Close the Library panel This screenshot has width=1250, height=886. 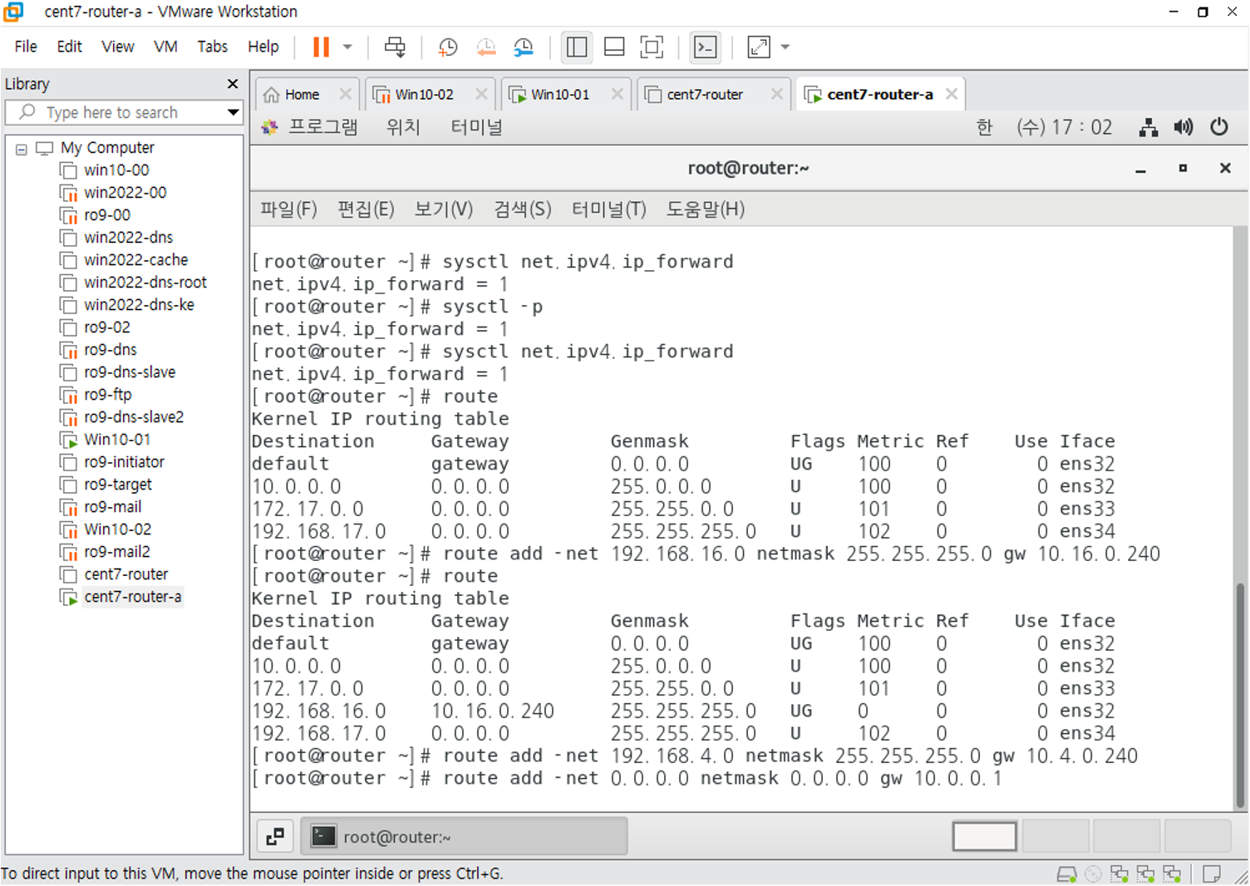click(233, 84)
